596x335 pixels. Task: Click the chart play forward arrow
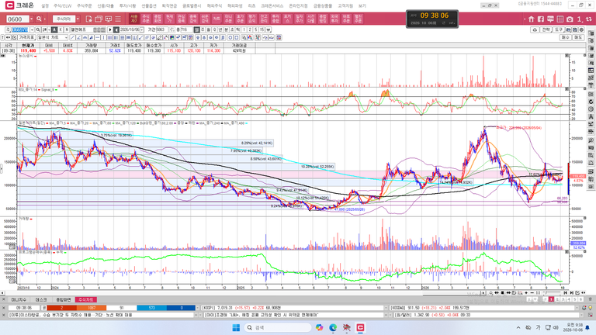coord(110,29)
